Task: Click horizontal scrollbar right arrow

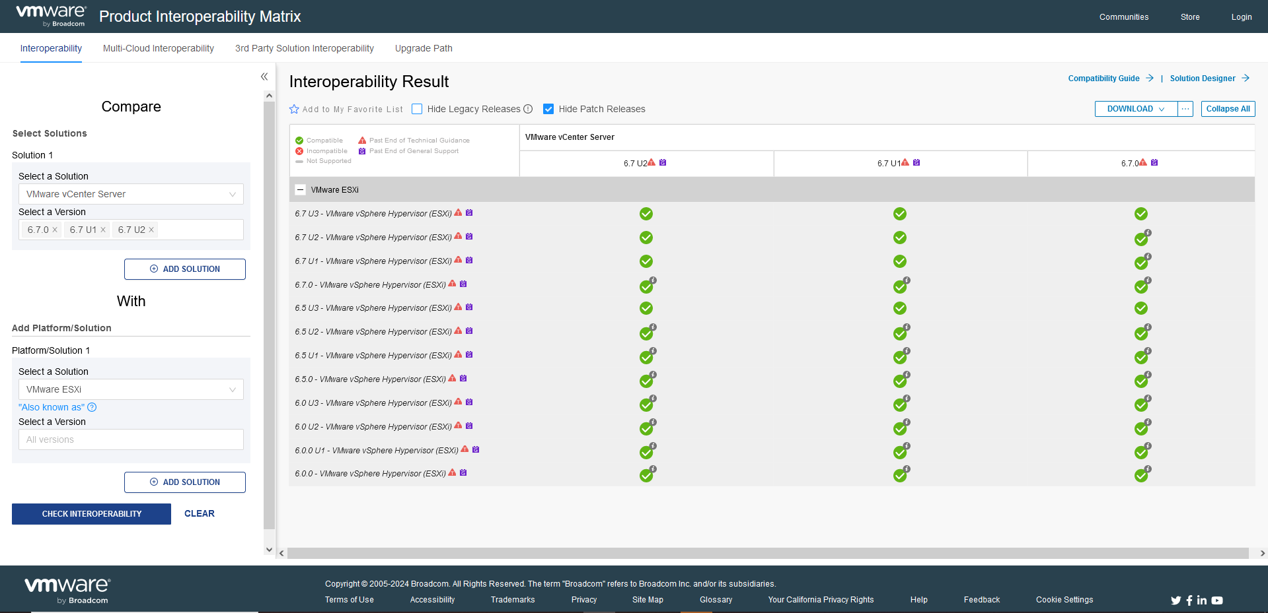Action: [x=1262, y=553]
